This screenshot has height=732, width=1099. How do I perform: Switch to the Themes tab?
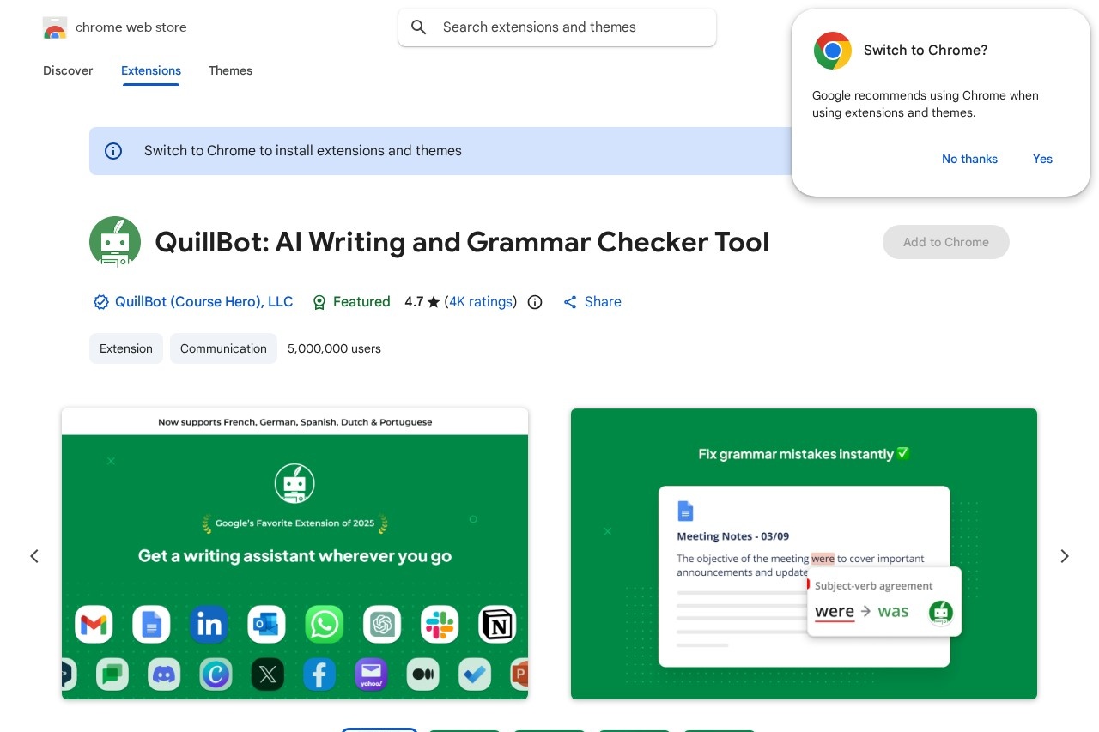pyautogui.click(x=230, y=70)
